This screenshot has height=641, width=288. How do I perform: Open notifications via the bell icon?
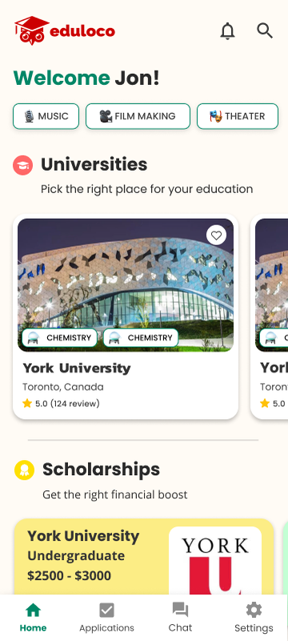pos(228,31)
